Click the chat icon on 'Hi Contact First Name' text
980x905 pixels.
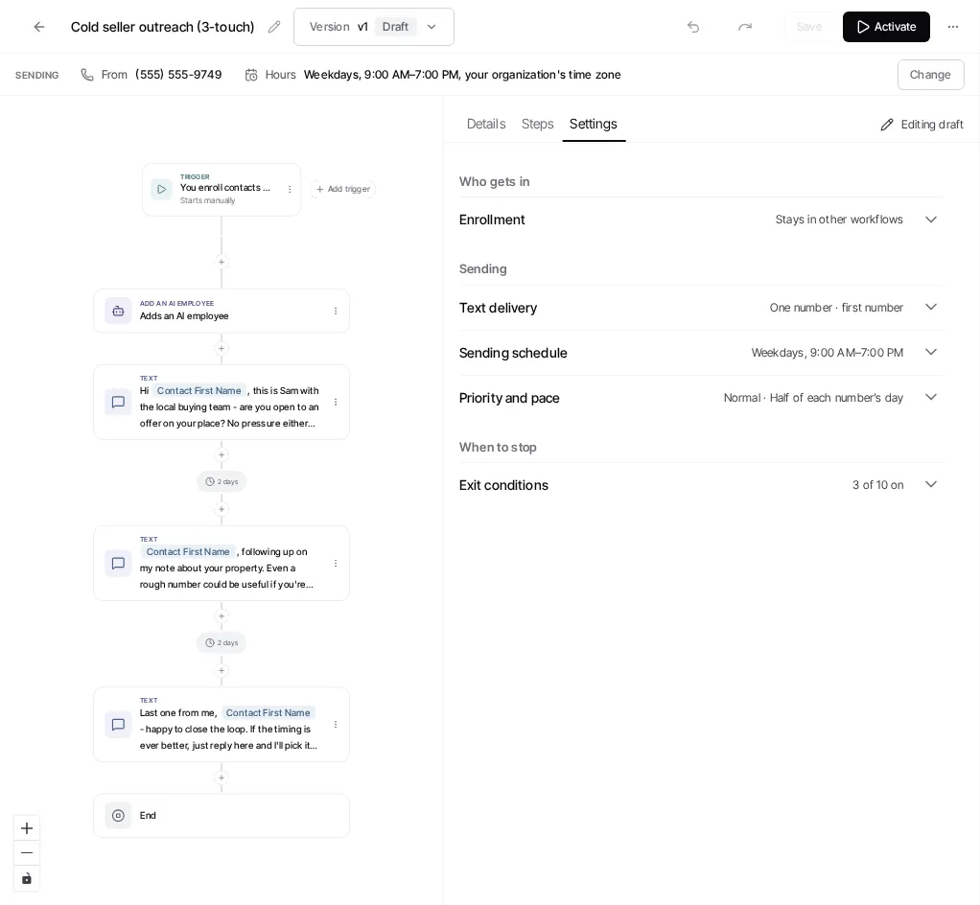(x=118, y=402)
